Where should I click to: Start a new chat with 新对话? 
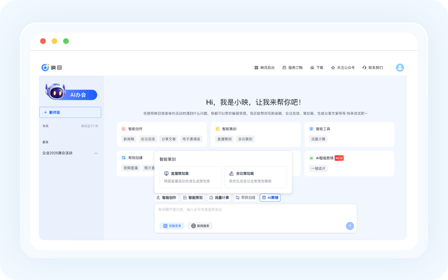click(x=70, y=112)
